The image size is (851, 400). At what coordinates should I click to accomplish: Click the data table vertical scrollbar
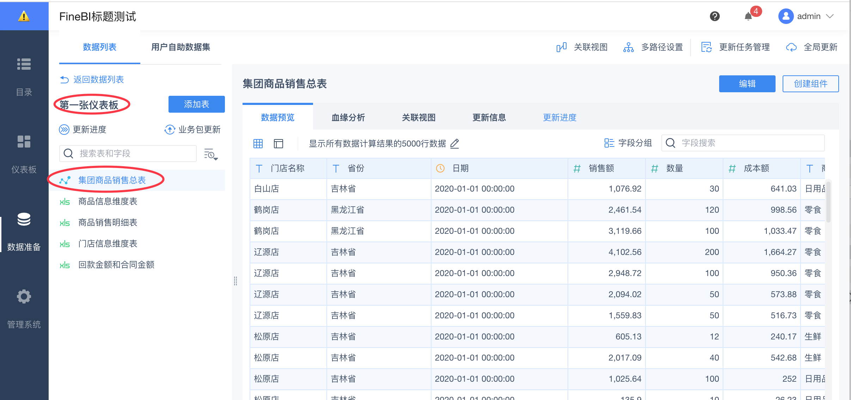pos(828,201)
